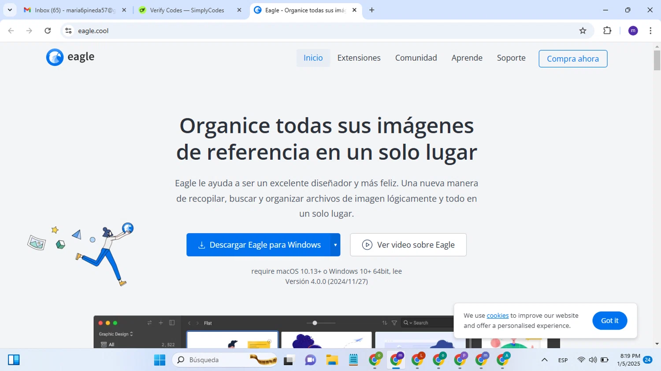Switch to the Gmail Inbox tab
The image size is (661, 371).
[x=74, y=10]
